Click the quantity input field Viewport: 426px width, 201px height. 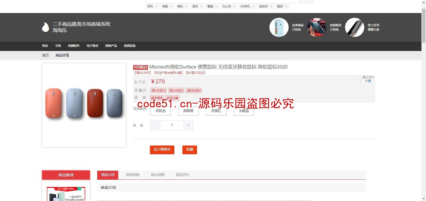(x=172, y=125)
